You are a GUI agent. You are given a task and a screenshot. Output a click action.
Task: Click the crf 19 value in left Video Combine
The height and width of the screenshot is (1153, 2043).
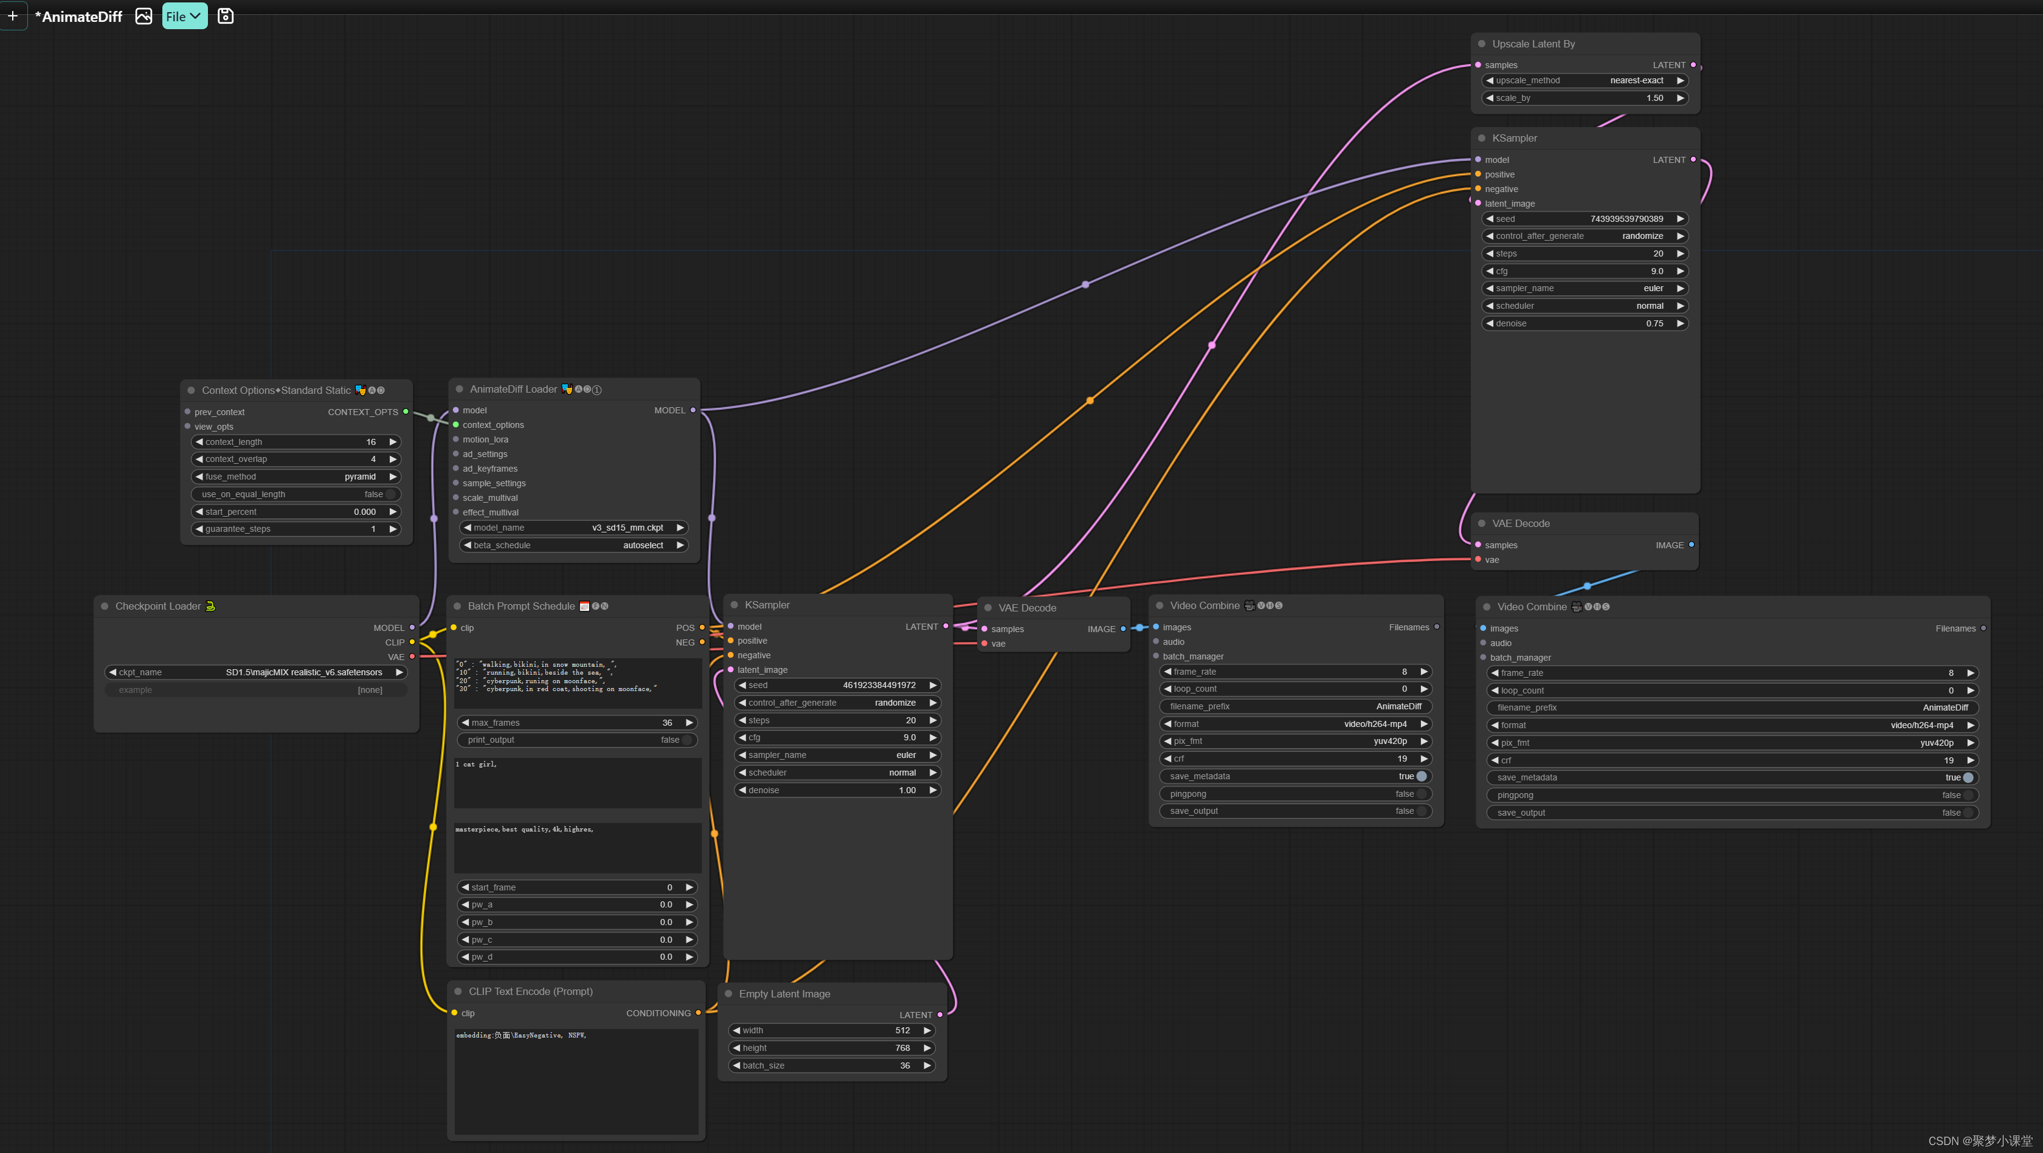tap(1296, 759)
